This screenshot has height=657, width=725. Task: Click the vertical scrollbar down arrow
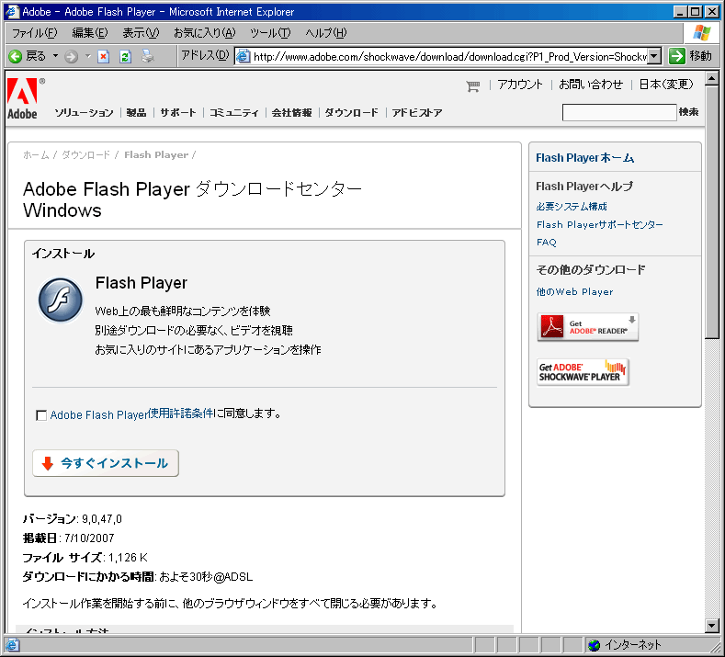(x=712, y=626)
